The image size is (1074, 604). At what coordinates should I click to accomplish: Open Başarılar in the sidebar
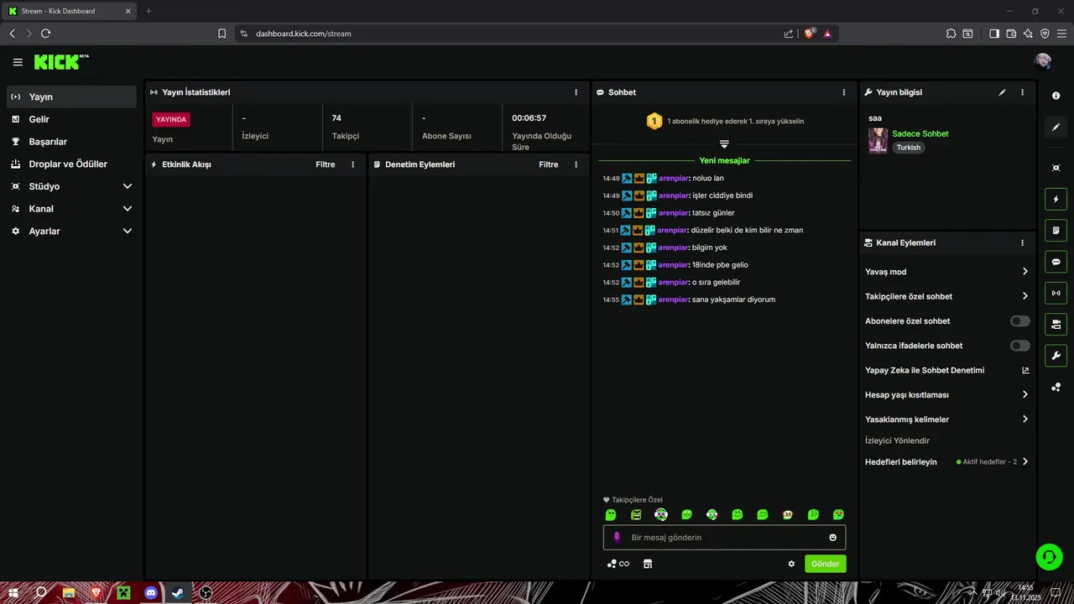[71, 142]
